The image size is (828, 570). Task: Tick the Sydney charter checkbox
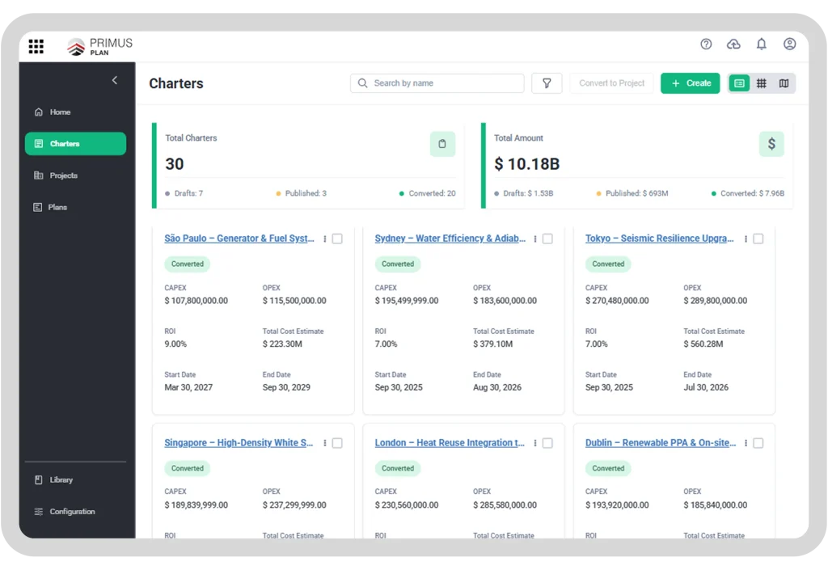click(547, 239)
